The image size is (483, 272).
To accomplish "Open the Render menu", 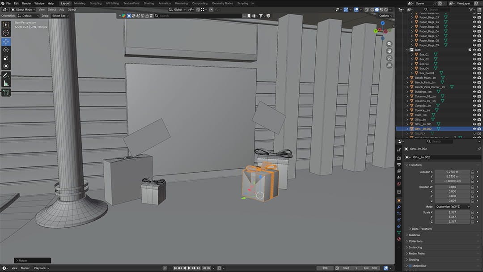I will (x=26, y=3).
